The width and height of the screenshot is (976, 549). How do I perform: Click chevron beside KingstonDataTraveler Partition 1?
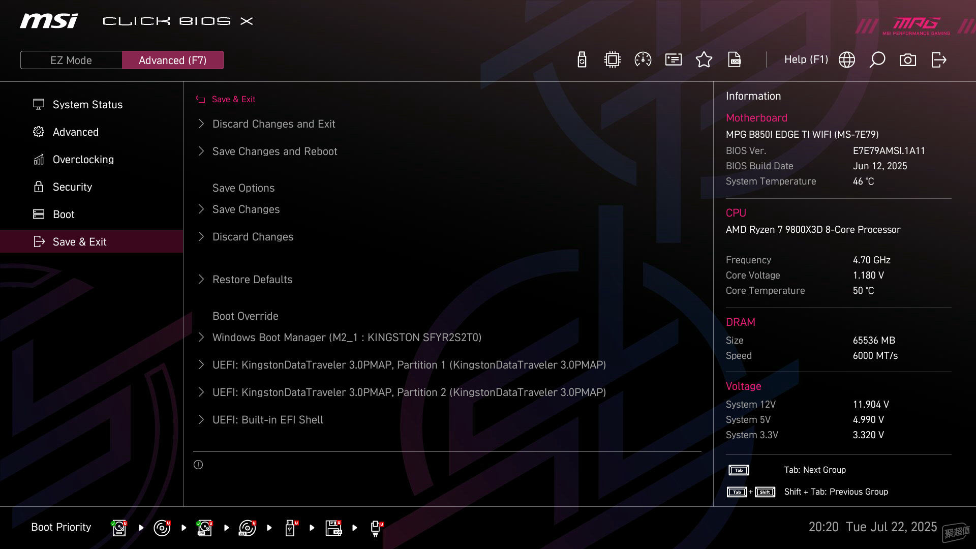pyautogui.click(x=201, y=364)
